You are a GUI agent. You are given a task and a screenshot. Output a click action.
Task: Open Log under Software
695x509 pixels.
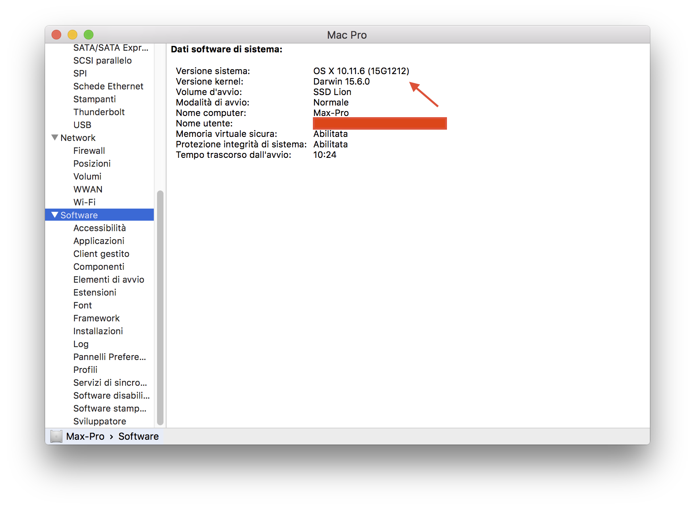pyautogui.click(x=81, y=344)
